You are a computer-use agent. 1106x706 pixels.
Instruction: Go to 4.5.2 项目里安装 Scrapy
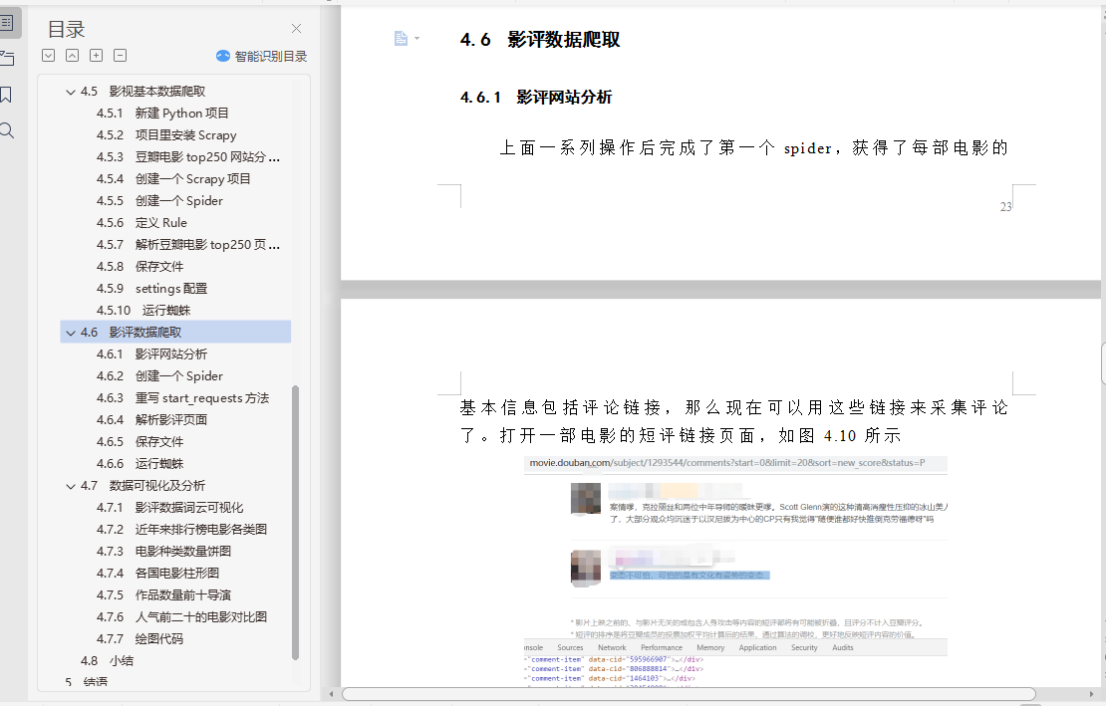[166, 134]
